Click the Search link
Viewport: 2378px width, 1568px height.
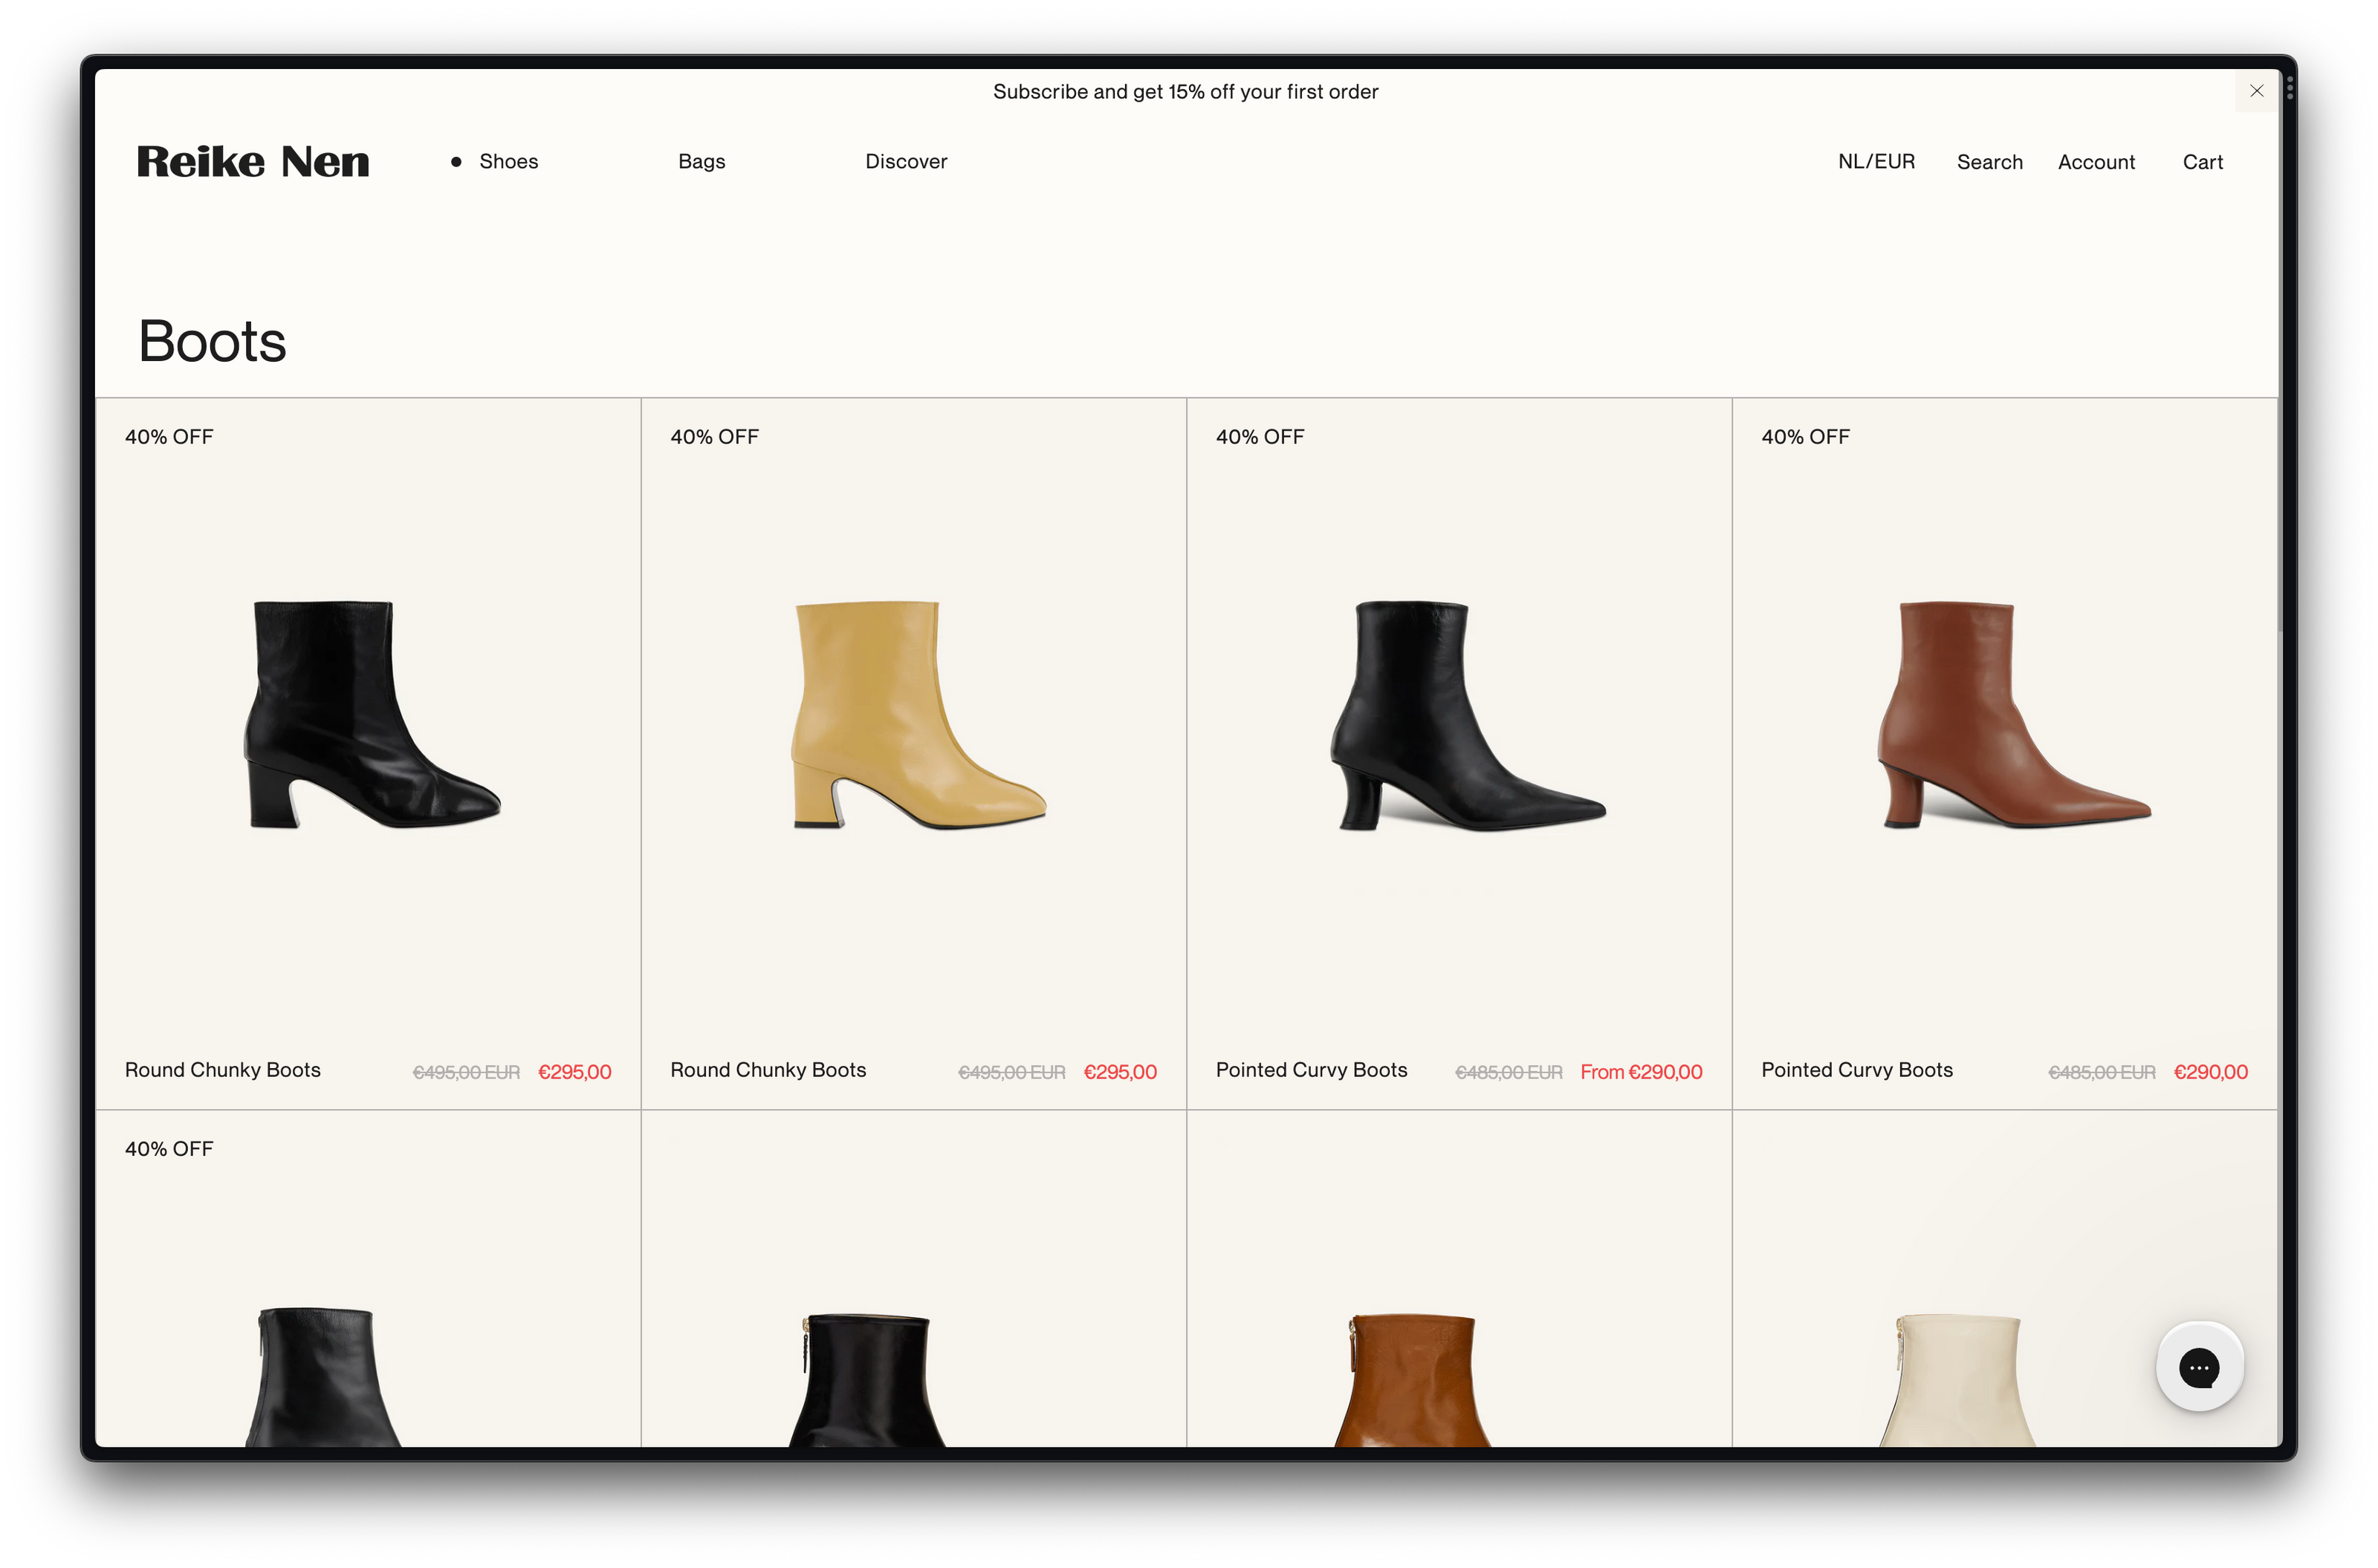click(1989, 162)
